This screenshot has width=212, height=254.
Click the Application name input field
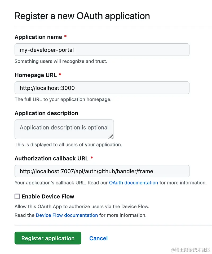click(x=102, y=50)
